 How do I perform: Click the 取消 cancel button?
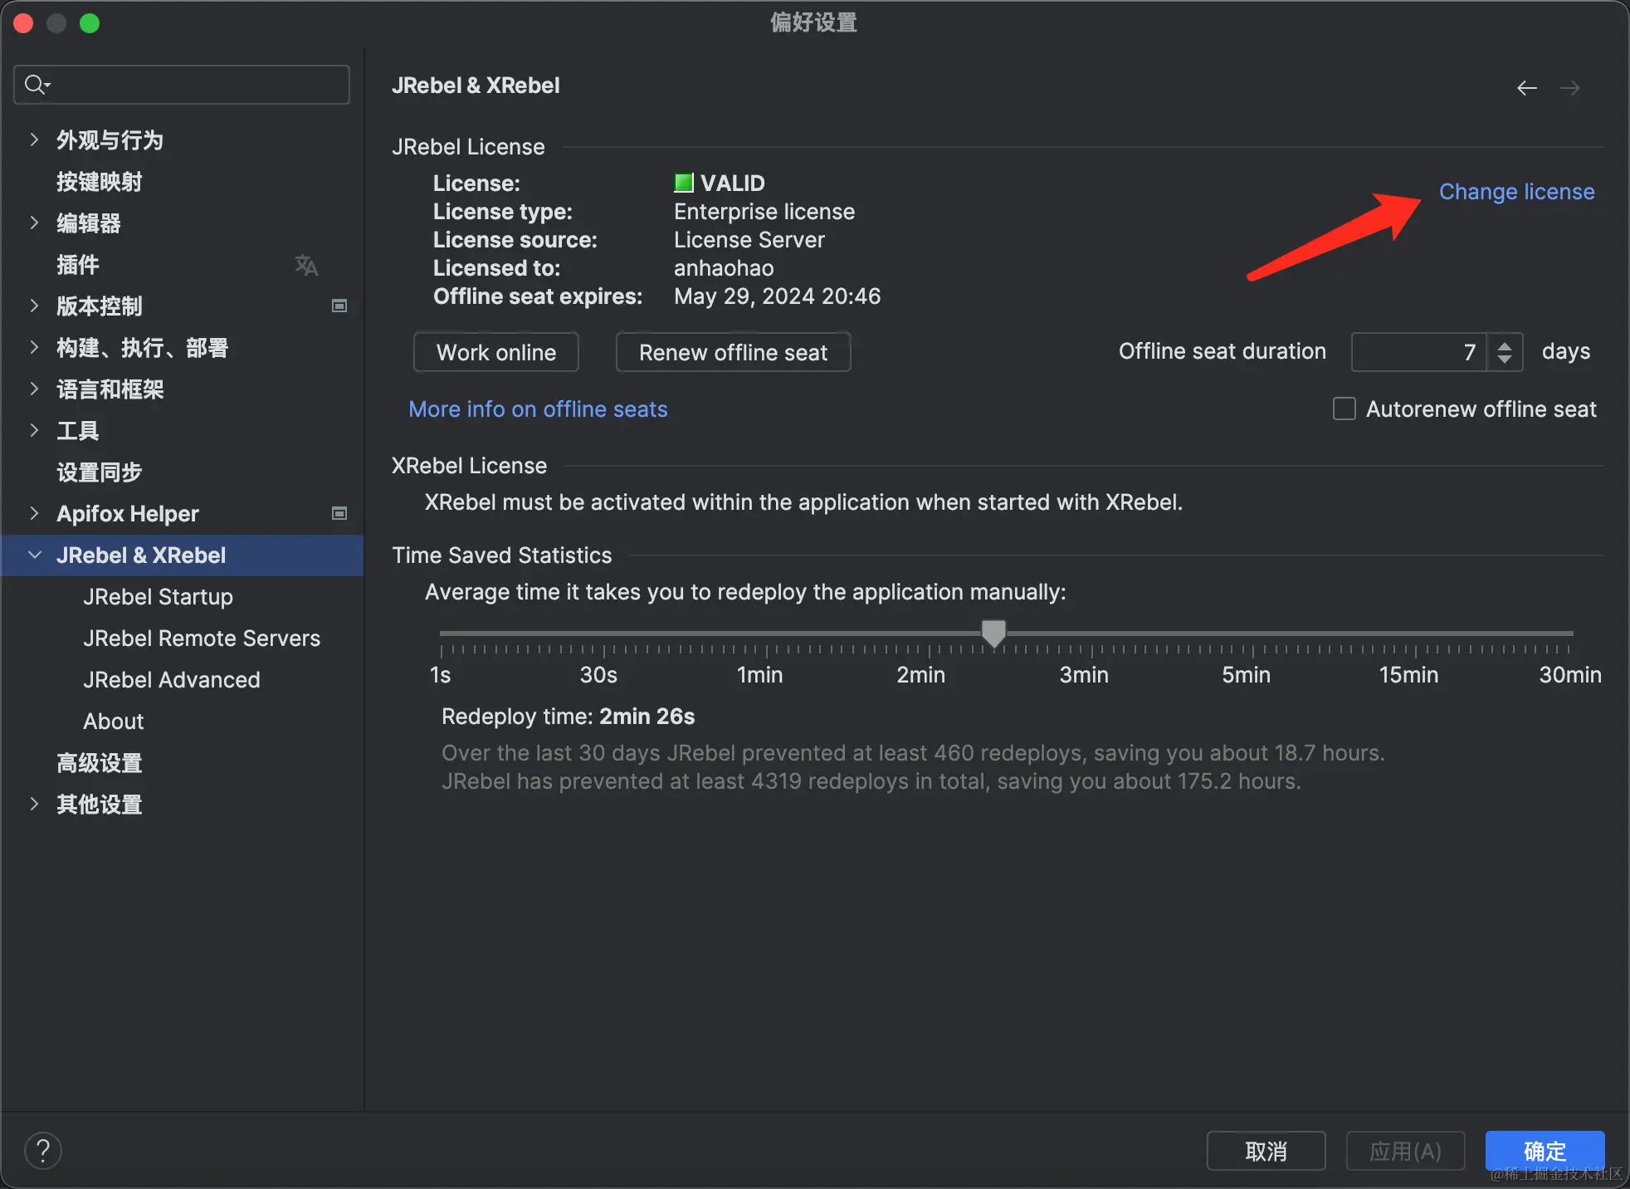coord(1266,1151)
